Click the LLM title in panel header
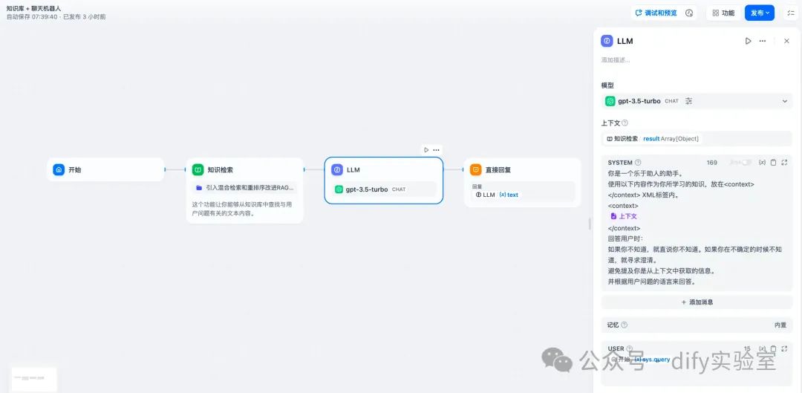 (x=625, y=41)
